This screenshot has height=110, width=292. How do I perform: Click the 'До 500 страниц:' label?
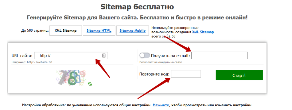pyautogui.click(x=35, y=30)
